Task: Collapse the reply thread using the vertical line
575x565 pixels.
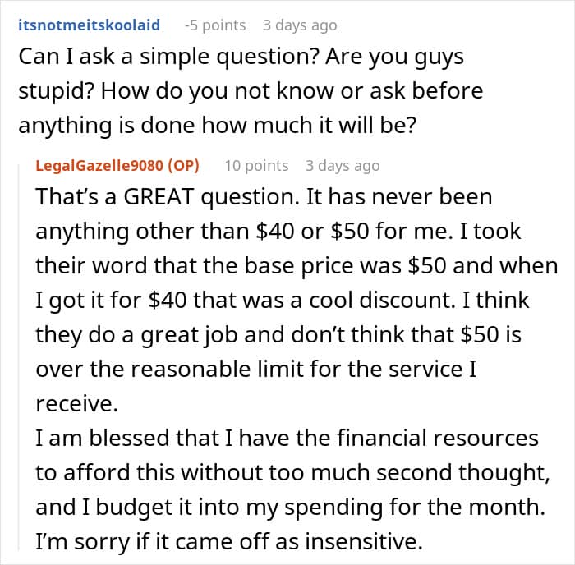Action: tap(19, 357)
